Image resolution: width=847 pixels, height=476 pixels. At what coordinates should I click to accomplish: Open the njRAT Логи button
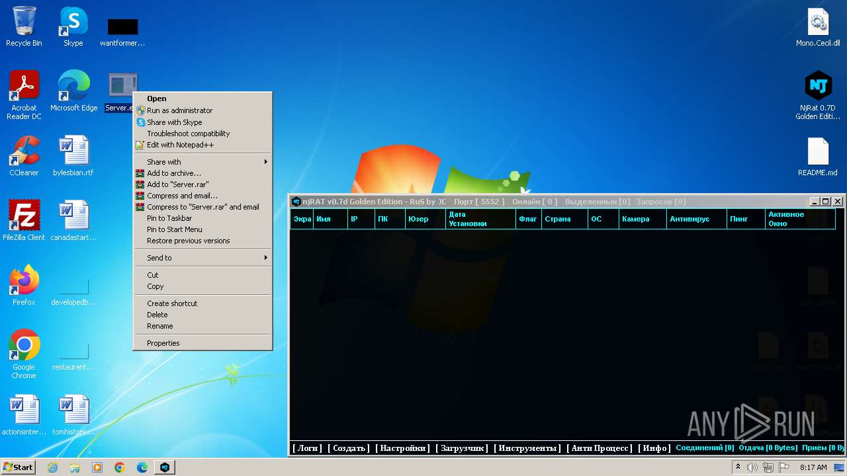point(307,448)
